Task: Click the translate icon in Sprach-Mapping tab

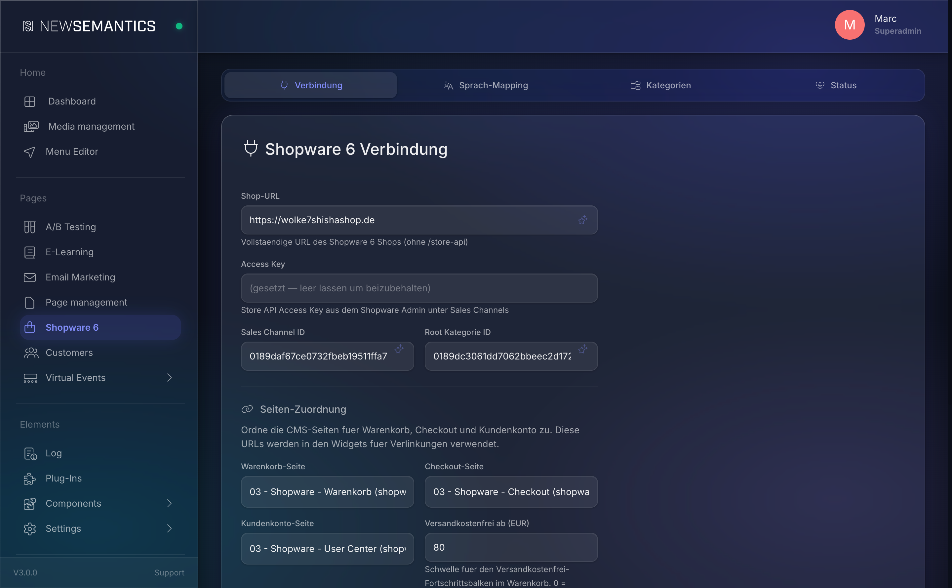Action: 448,85
